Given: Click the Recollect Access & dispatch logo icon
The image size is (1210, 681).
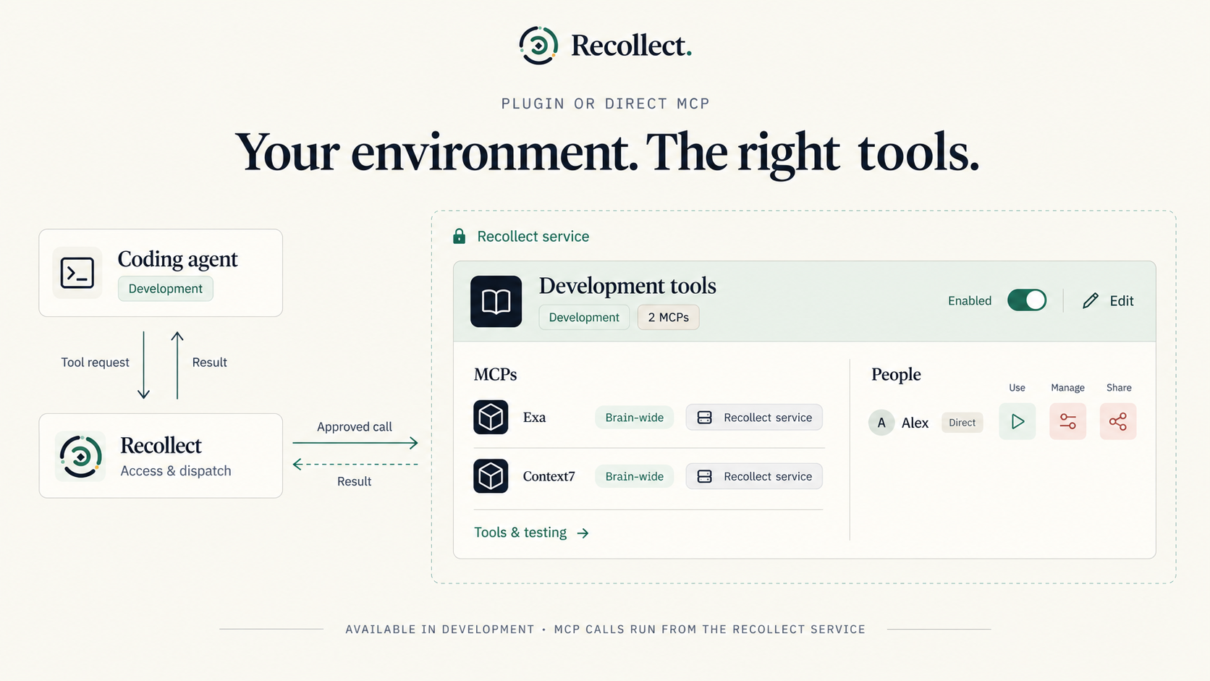Looking at the screenshot, I should 80,456.
